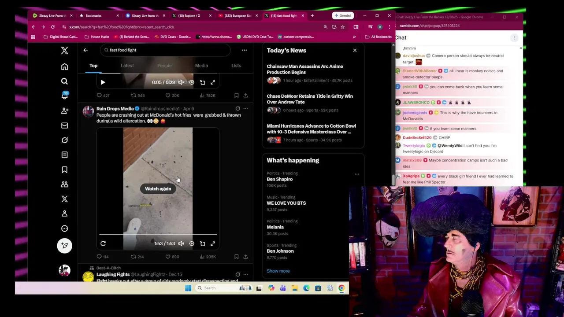Open Copilot from taskbar

point(271,288)
